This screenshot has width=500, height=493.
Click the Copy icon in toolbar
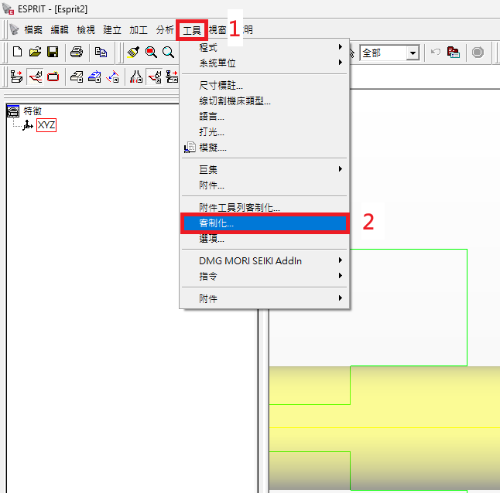(101, 53)
